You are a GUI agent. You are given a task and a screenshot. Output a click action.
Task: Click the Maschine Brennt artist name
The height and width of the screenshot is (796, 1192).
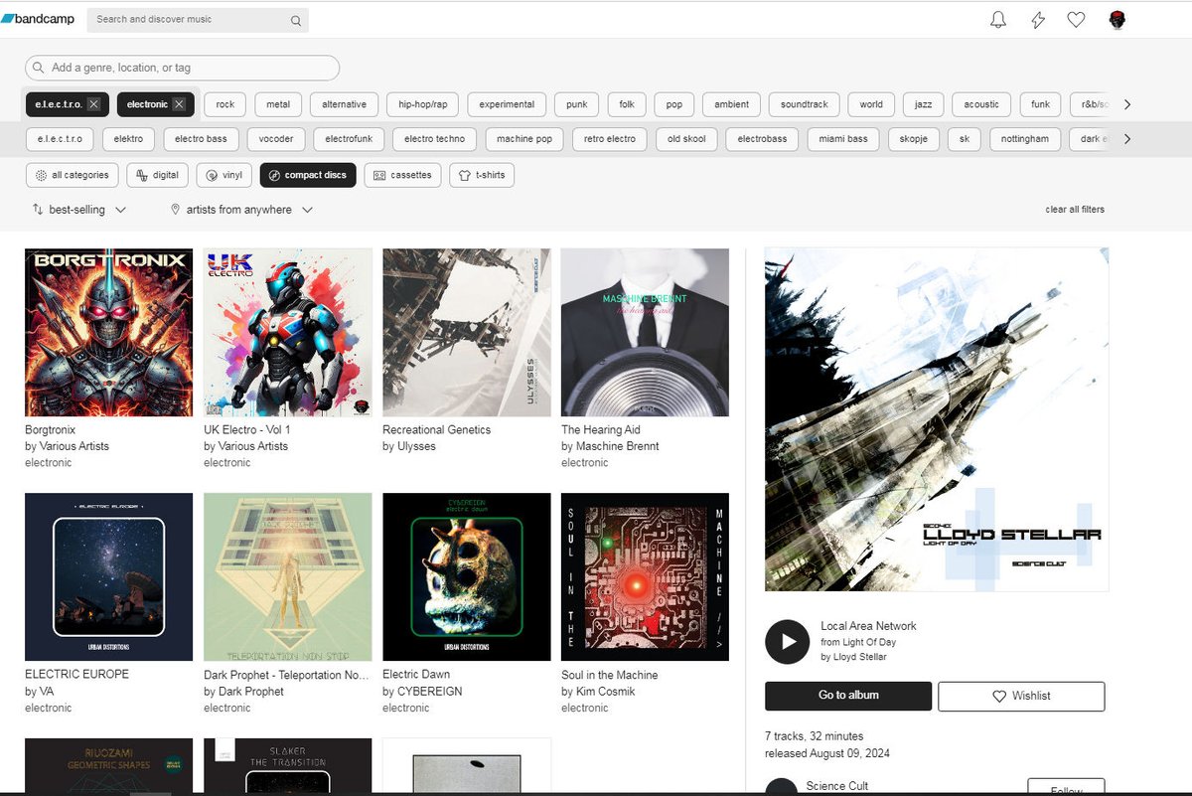[x=618, y=446]
